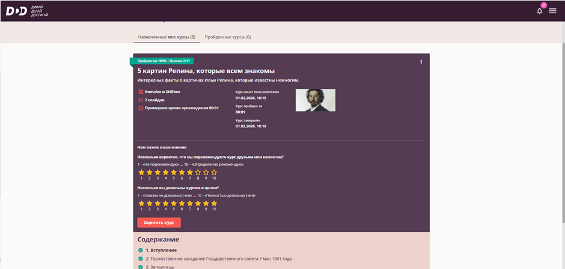The height and width of the screenshot is (269, 565).
Task: Set the recommendation rating to star 8
Action: tap(198, 172)
